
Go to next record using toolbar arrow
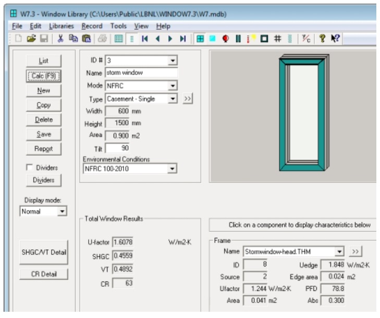(x=169, y=38)
